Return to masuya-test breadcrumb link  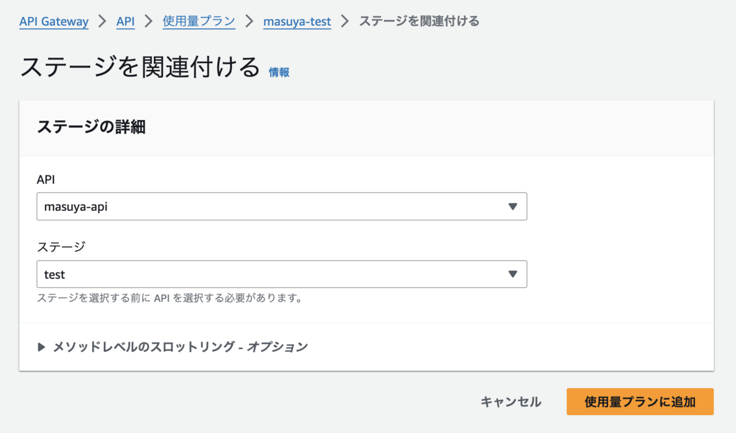point(297,21)
